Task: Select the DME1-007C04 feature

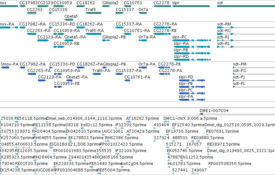Action: tap(237, 114)
